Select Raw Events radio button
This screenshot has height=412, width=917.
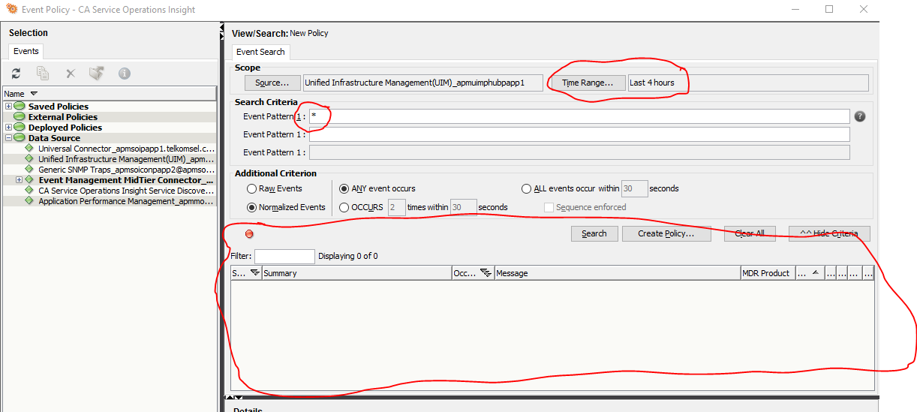tap(252, 188)
